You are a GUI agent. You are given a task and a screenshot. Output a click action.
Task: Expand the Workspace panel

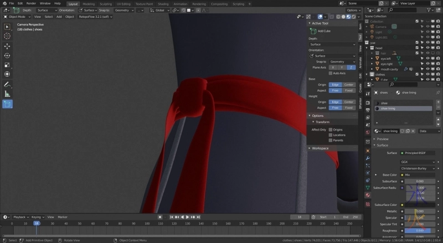pyautogui.click(x=320, y=148)
